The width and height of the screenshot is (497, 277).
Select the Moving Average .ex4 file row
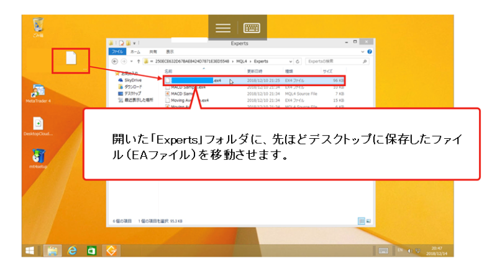(254, 100)
